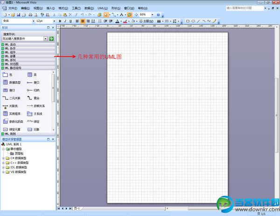Click the line color swatch
280x216 pixels.
pos(125,21)
